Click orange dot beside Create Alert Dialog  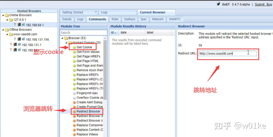point(74,102)
